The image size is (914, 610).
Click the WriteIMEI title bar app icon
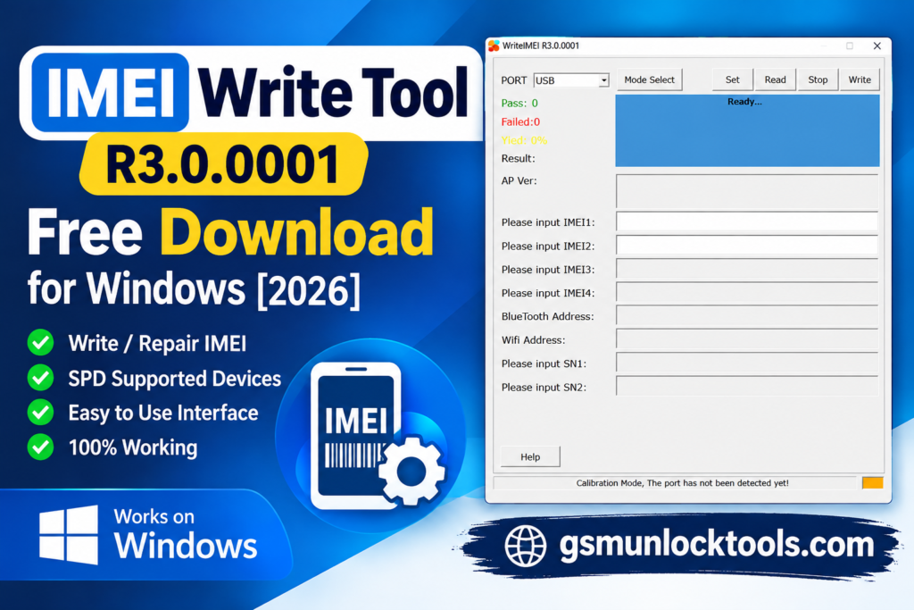(494, 46)
